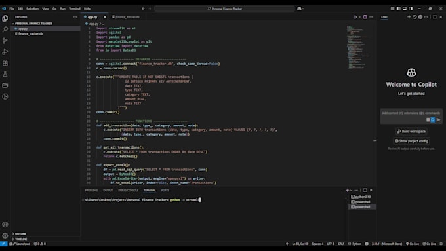Click the Copilot icon in title bar
This screenshot has width=446, height=251.
click(299, 9)
